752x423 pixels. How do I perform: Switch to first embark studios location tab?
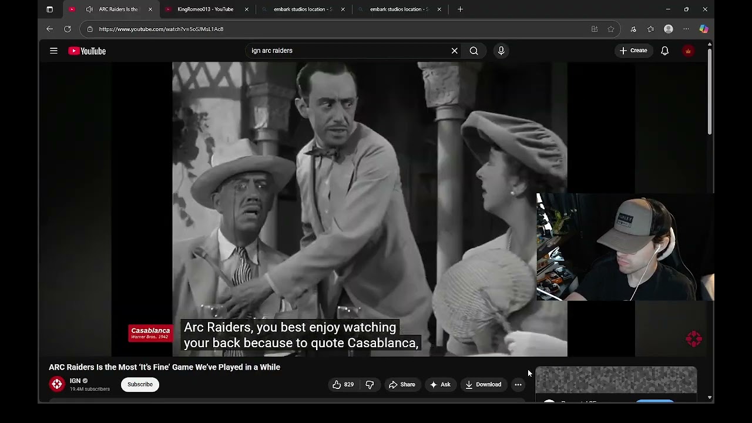[x=303, y=9]
